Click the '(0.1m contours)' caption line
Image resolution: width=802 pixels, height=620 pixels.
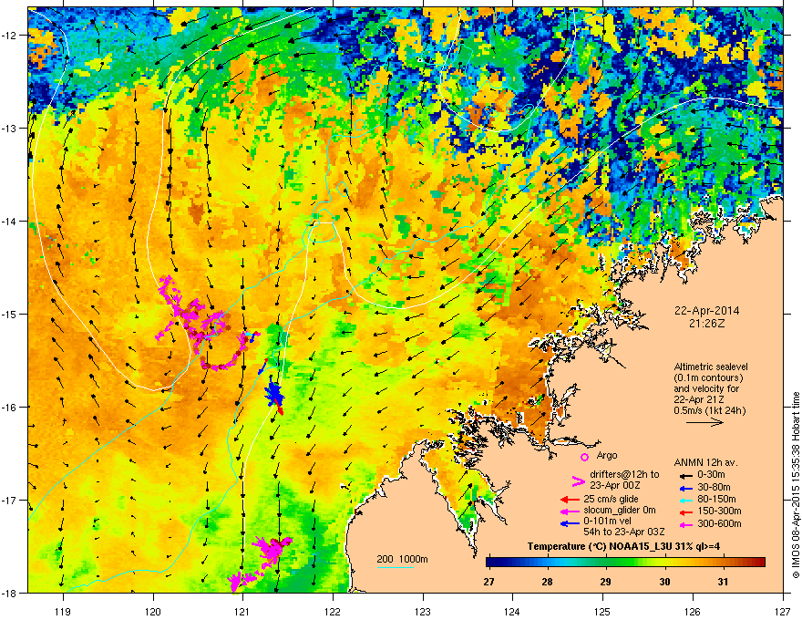(708, 378)
